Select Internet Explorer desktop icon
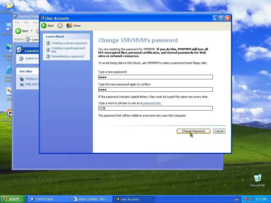 pos(9,74)
